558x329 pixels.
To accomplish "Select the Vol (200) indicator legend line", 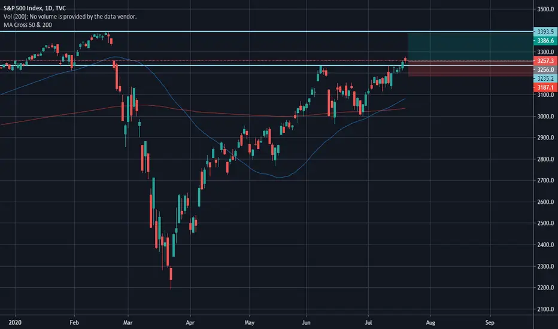I will coord(69,16).
